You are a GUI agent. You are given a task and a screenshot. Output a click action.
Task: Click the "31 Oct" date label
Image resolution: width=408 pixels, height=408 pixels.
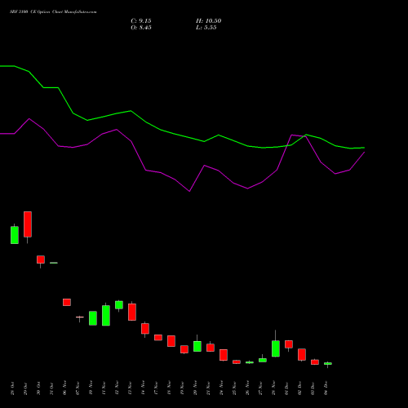(x=51, y=388)
